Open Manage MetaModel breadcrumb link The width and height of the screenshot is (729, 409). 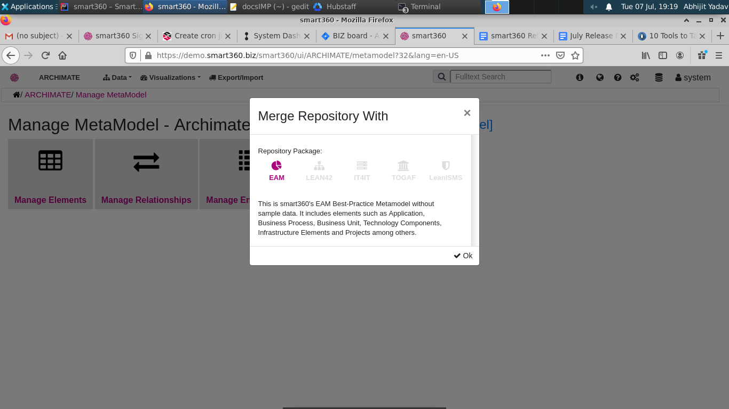tap(111, 95)
